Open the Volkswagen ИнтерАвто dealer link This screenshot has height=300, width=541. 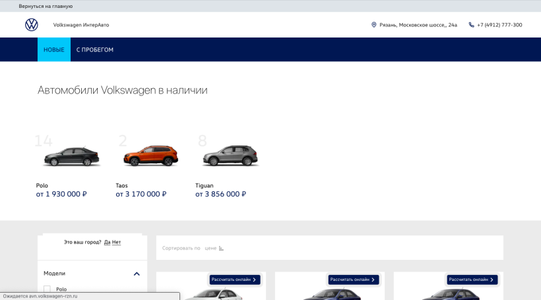(x=81, y=25)
